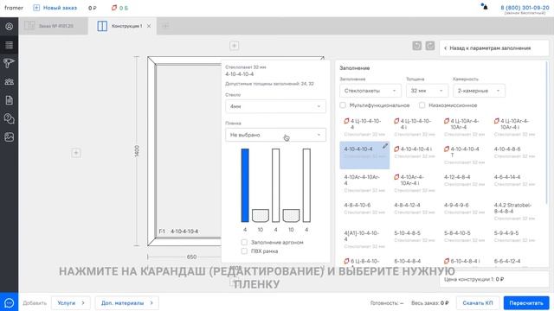The image size is (554, 311).
Task: Select the rightmost glass pane in the diagram
Action: [306, 186]
